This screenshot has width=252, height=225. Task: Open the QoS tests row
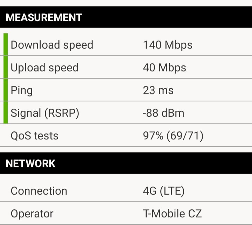pyautogui.click(x=34, y=136)
